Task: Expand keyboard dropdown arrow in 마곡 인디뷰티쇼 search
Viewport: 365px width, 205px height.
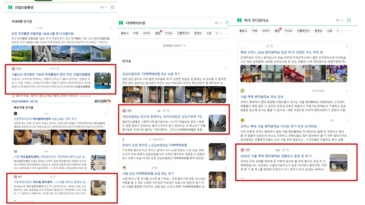Action: coord(342,20)
